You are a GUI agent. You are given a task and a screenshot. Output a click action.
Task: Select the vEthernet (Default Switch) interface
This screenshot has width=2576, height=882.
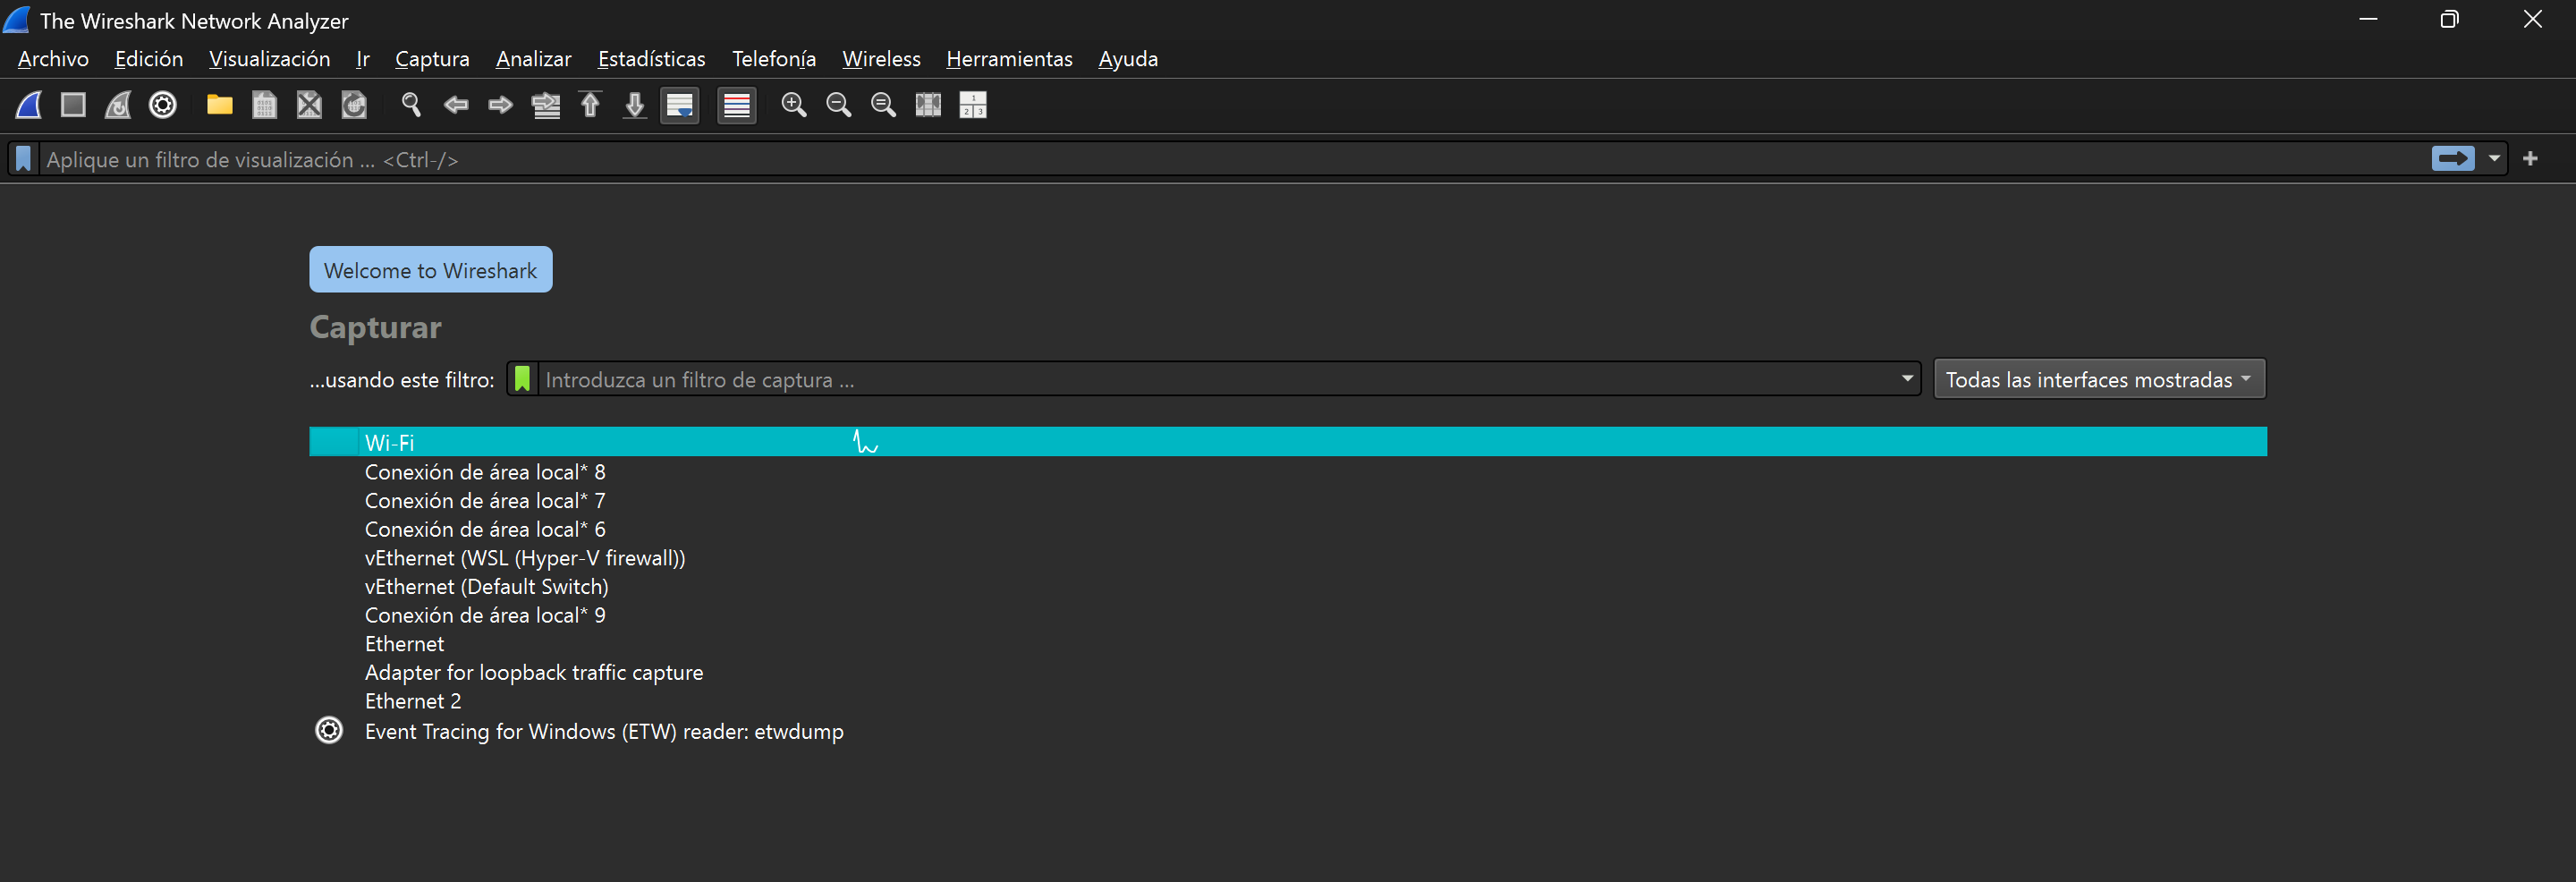(x=486, y=587)
